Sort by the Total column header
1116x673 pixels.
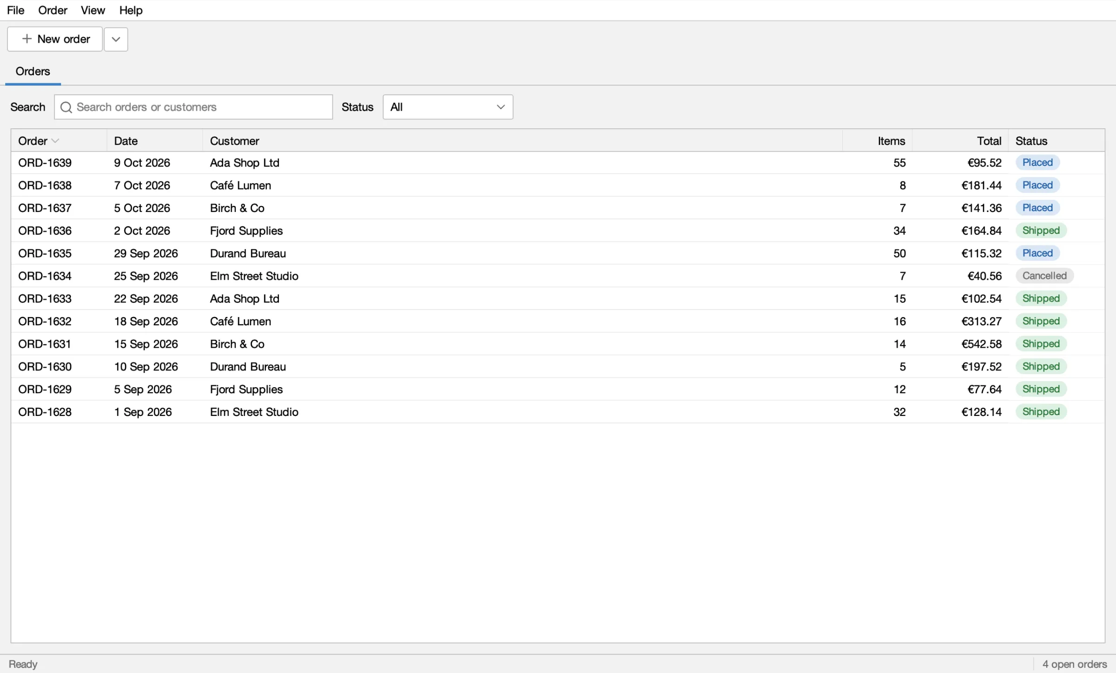pyautogui.click(x=960, y=141)
